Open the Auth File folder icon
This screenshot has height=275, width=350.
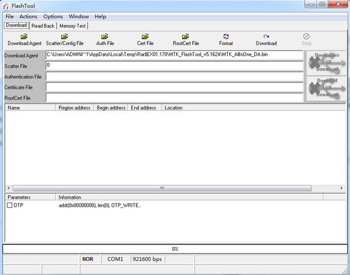pos(104,36)
